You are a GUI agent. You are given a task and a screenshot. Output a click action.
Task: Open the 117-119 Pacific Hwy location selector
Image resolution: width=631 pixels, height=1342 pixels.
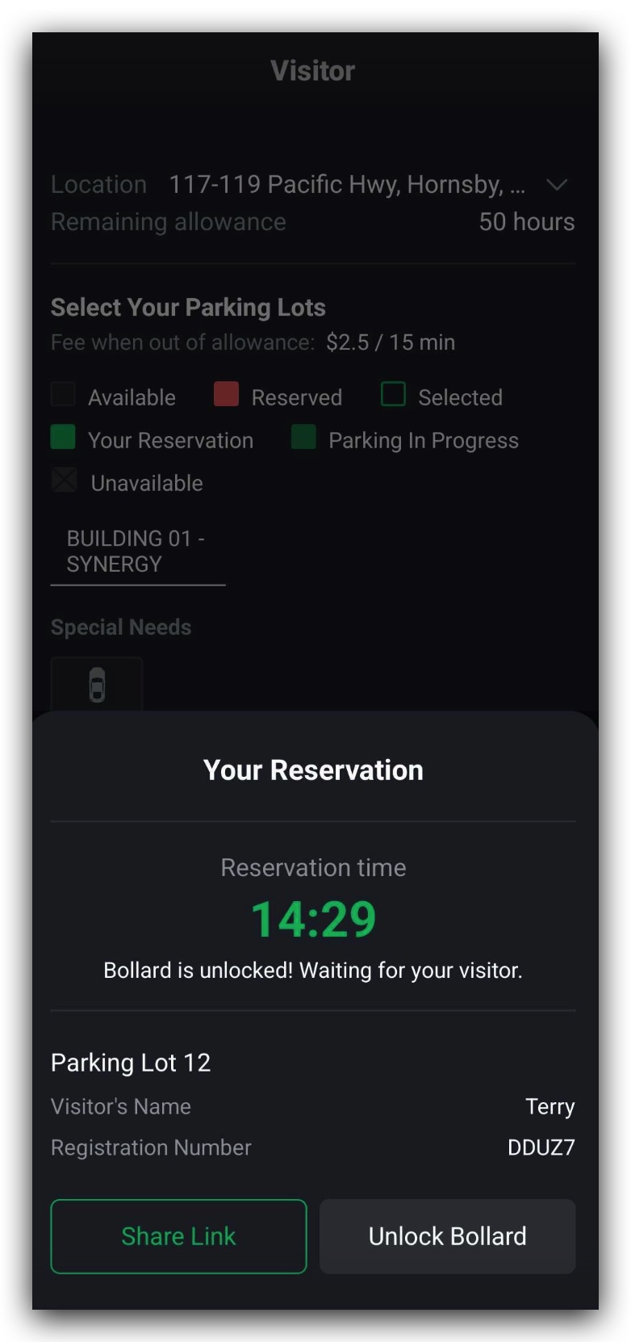[x=347, y=185]
